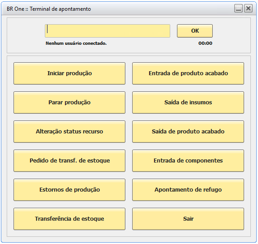The width and height of the screenshot is (258, 244).
Task: Click the 00:00 timer display
Action: tap(205, 43)
